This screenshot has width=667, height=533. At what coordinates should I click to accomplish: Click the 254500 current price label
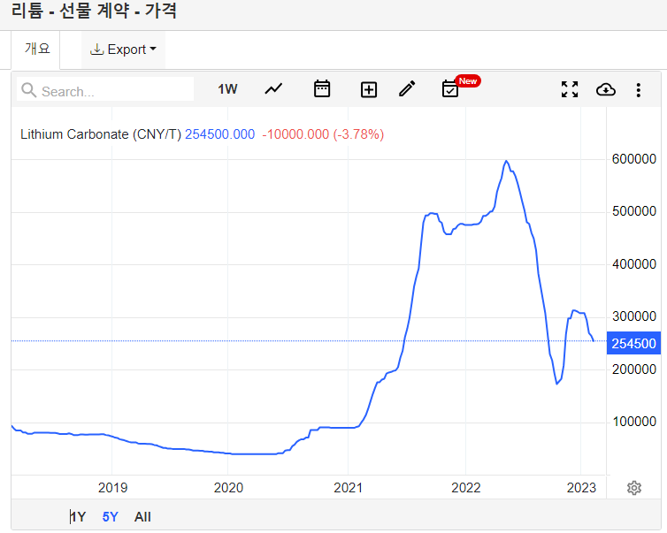(x=633, y=344)
